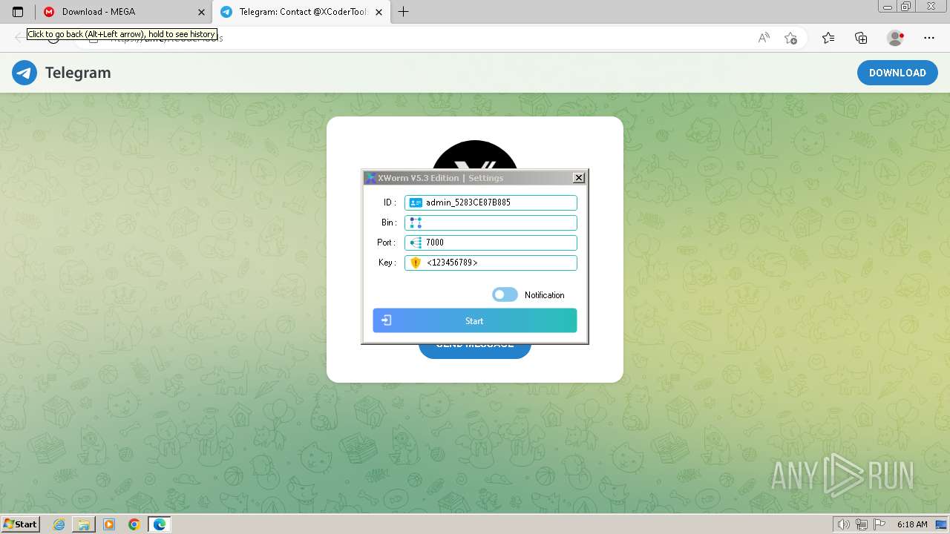
Task: Click the XWorm logo in dialog title bar
Action: (370, 178)
